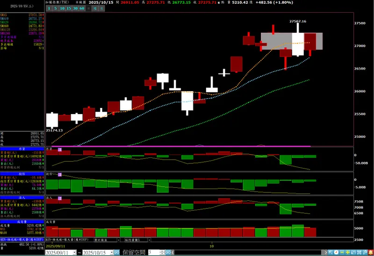Open the first indicator dropdown below volume
374x256 pixels.
(119, 240)
